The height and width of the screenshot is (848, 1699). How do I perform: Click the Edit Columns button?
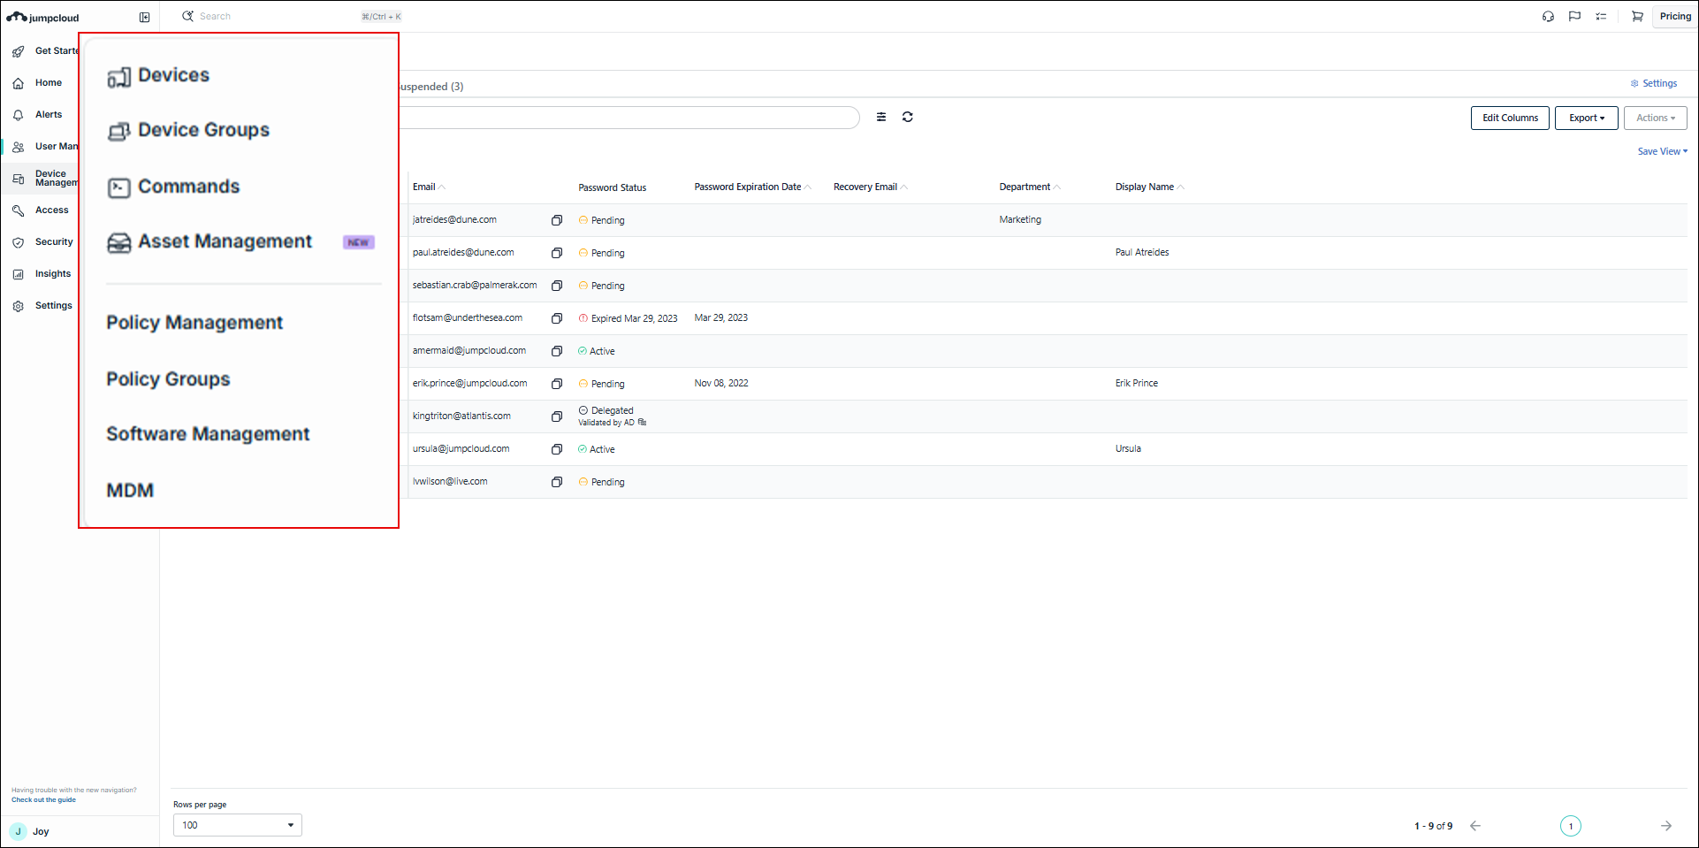1510,118
